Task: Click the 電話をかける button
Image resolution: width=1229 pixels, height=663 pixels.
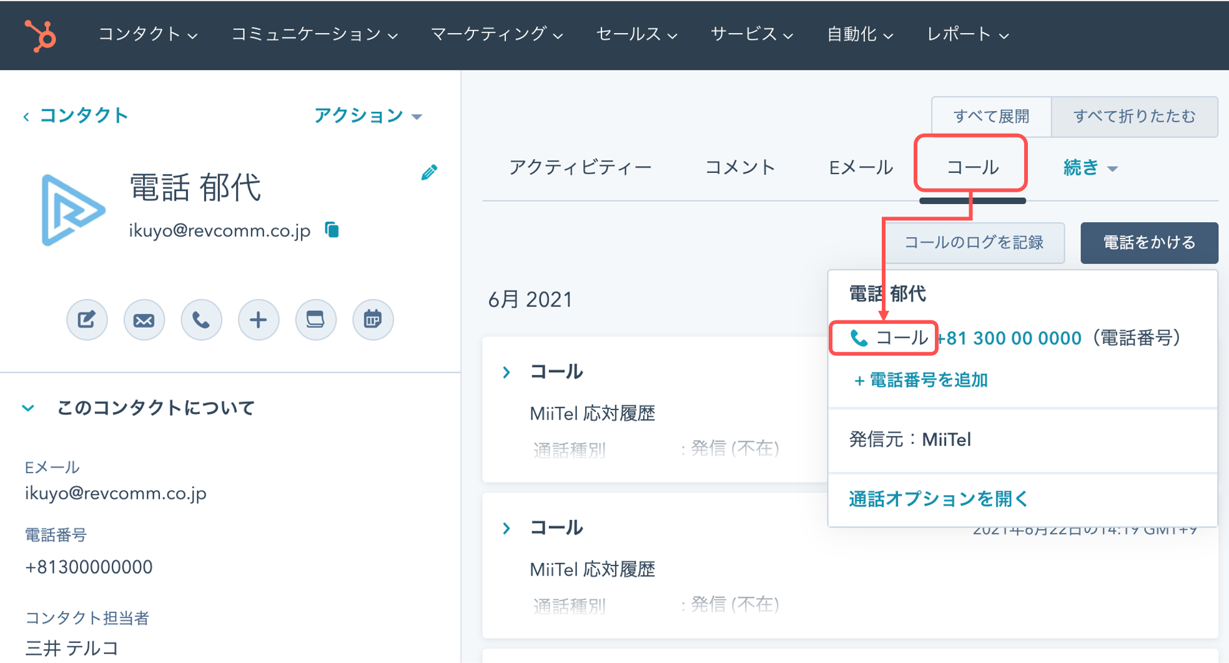Action: [x=1149, y=242]
